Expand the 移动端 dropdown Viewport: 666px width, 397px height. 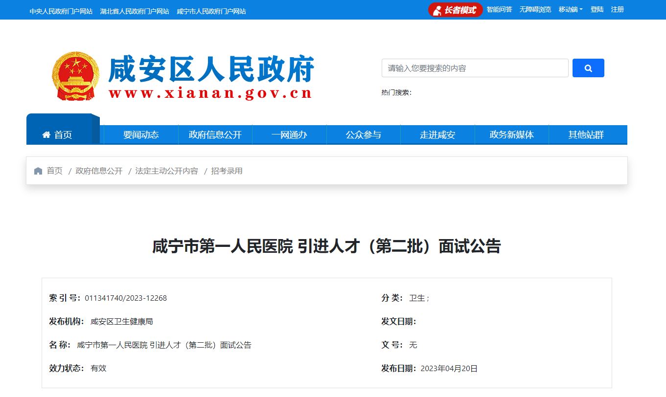571,10
